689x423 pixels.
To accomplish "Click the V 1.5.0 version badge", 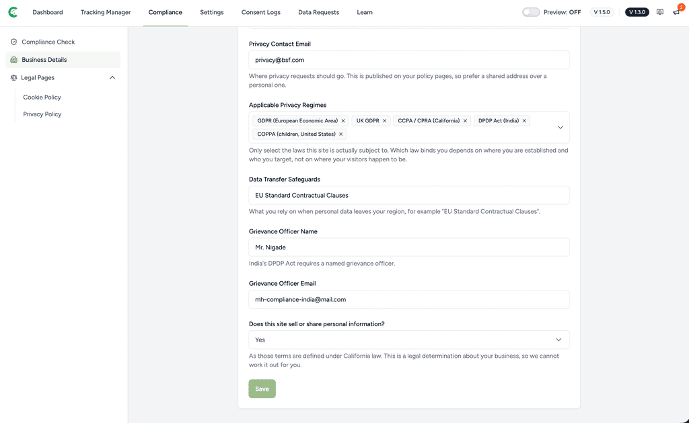I will pos(602,12).
